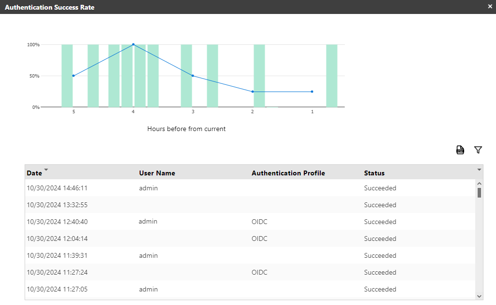Click the line data point at hour 1
The image size is (496, 305).
[312, 92]
